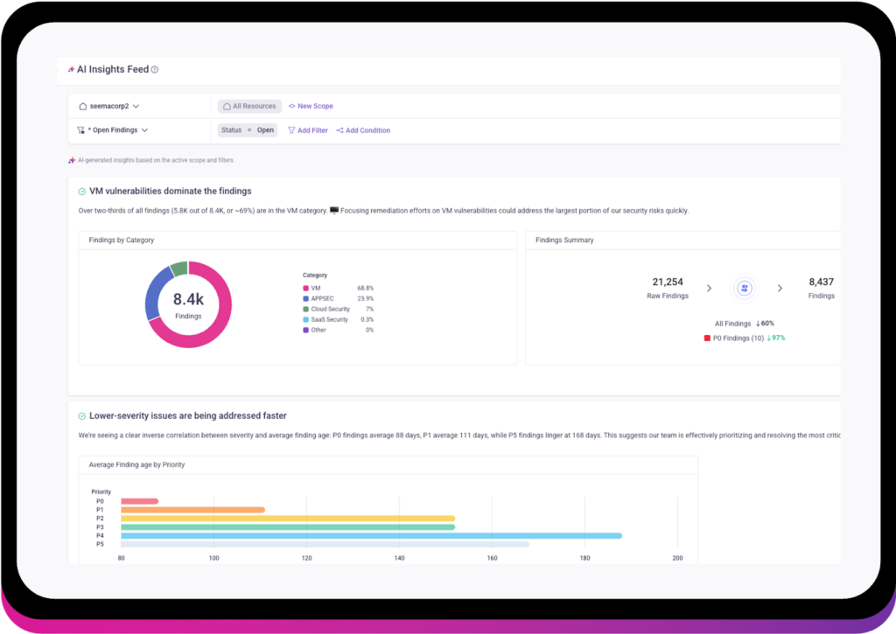
Task: Click the blue APPSEC legend swatch
Action: pos(305,299)
